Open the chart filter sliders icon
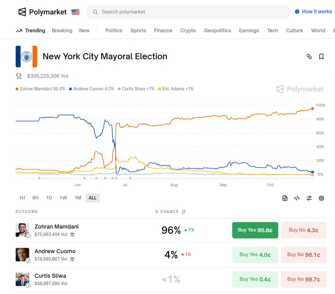Image resolution: width=335 pixels, height=294 pixels. tap(309, 198)
